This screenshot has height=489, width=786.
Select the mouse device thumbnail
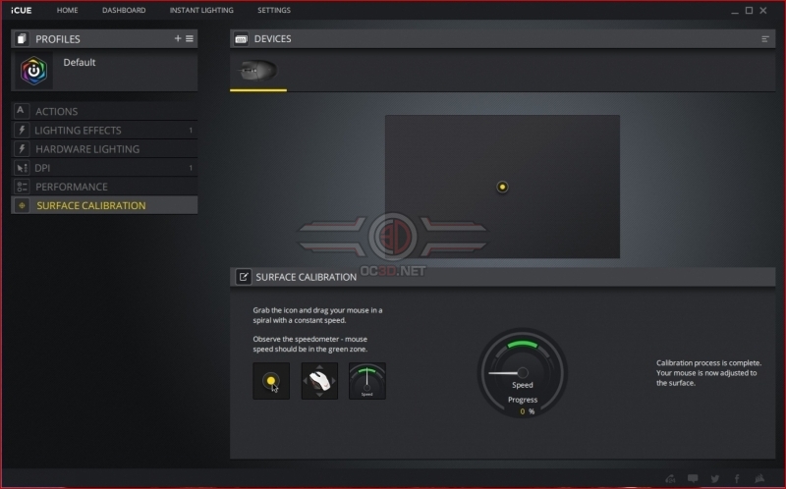[257, 70]
